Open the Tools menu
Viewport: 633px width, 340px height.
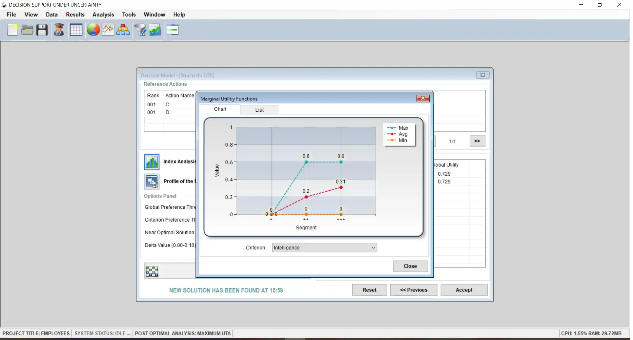click(129, 14)
